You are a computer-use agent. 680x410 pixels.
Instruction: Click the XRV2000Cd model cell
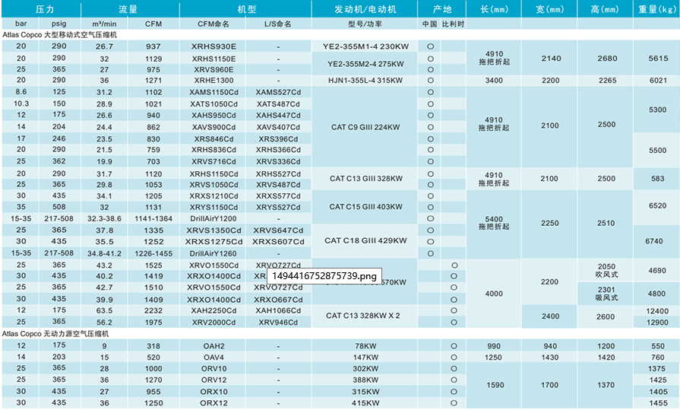pyautogui.click(x=213, y=323)
